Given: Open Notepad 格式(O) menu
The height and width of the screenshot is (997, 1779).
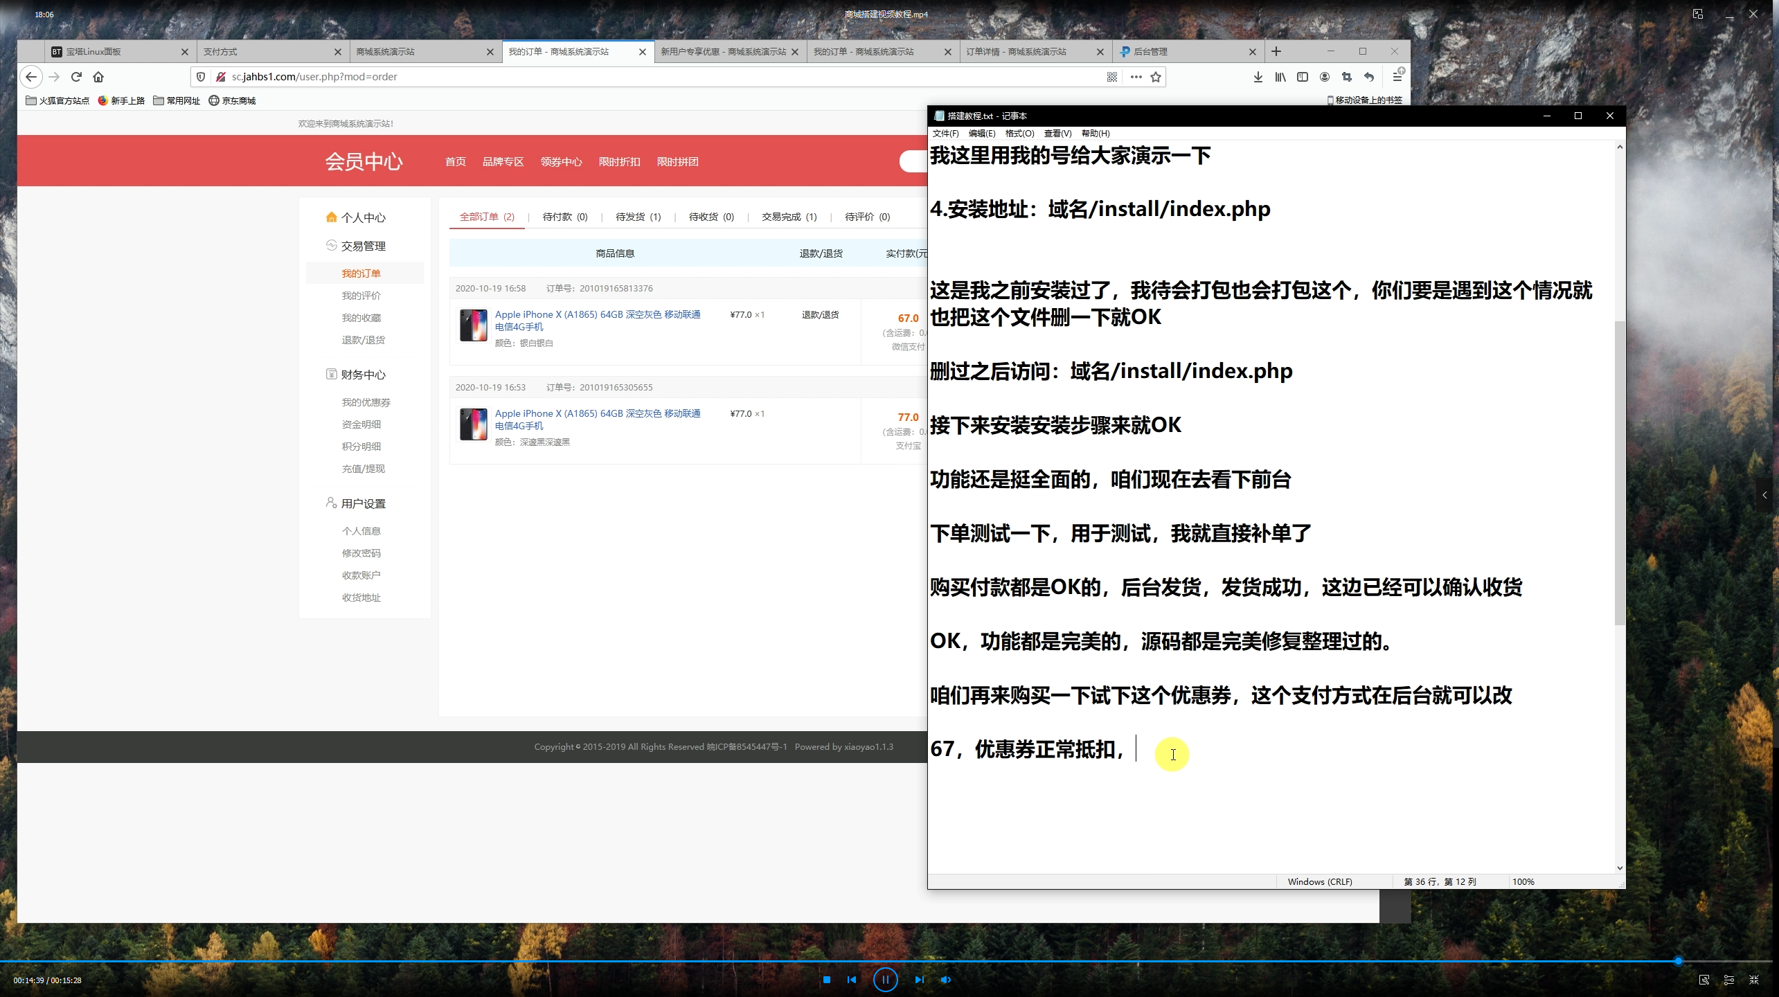Looking at the screenshot, I should [1019, 134].
